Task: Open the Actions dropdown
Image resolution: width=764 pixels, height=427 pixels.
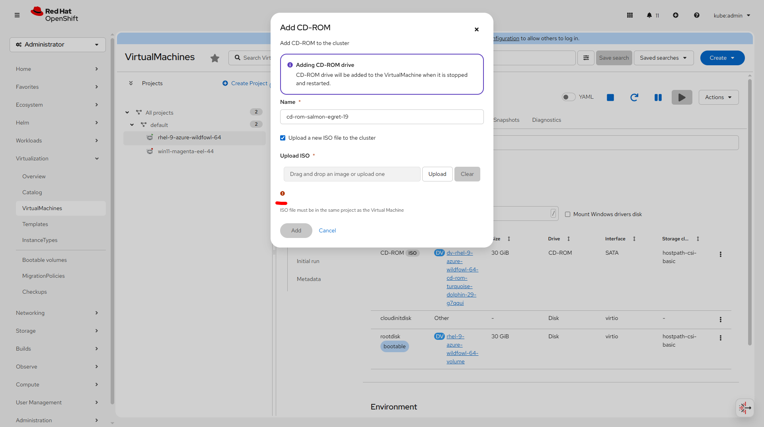Action: coord(718,97)
